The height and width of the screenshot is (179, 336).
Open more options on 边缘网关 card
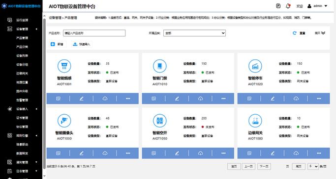(319, 153)
